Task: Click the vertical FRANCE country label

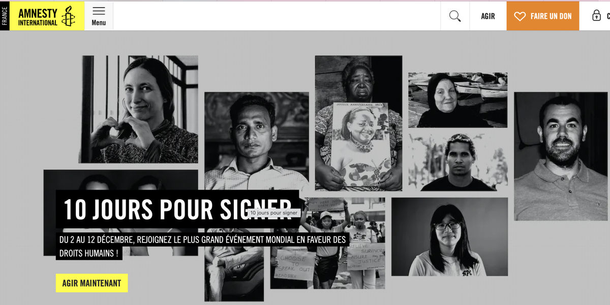Action: click(5, 16)
